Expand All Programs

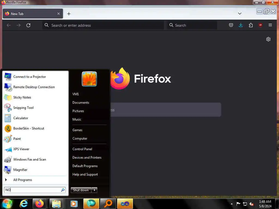coord(35,180)
